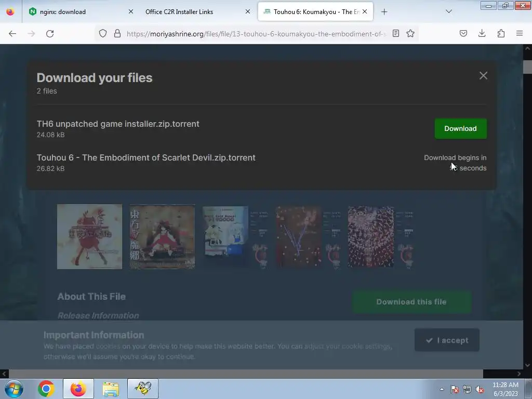Click the TH6 unpatched game installer.zip.torrent filename
Image resolution: width=532 pixels, height=399 pixels.
pos(118,124)
